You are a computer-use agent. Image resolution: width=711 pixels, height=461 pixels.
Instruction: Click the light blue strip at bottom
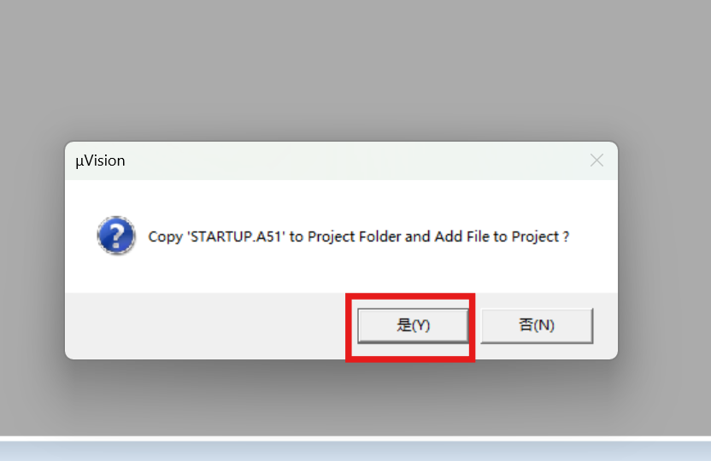coord(355,451)
